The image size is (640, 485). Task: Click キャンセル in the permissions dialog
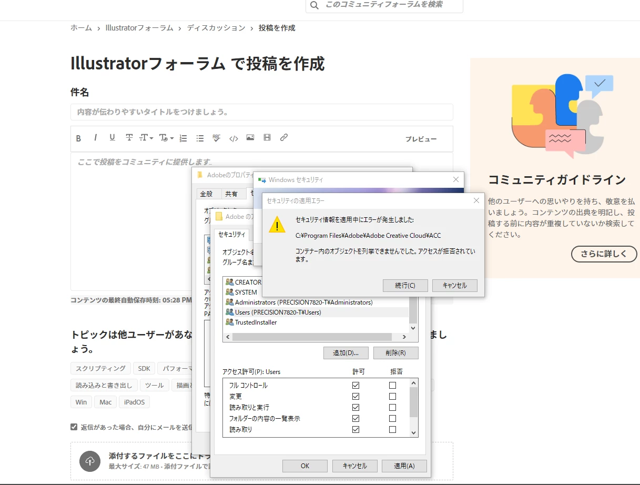[354, 466]
